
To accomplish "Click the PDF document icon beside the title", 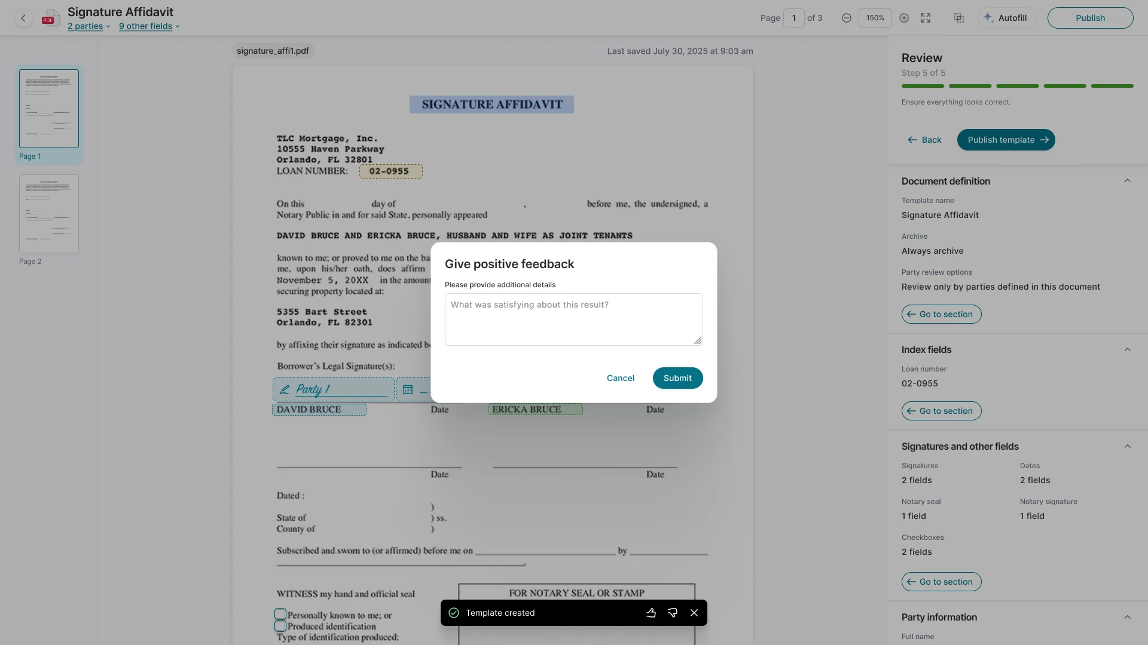I will pos(51,19).
